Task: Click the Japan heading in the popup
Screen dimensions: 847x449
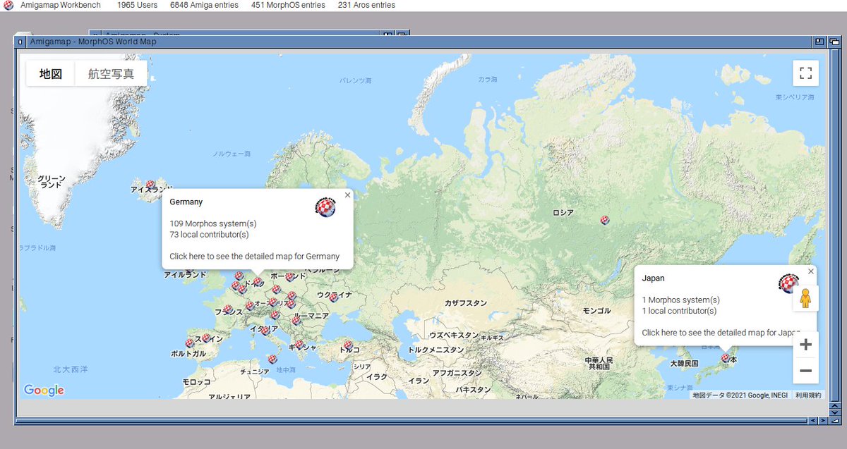Action: click(653, 278)
